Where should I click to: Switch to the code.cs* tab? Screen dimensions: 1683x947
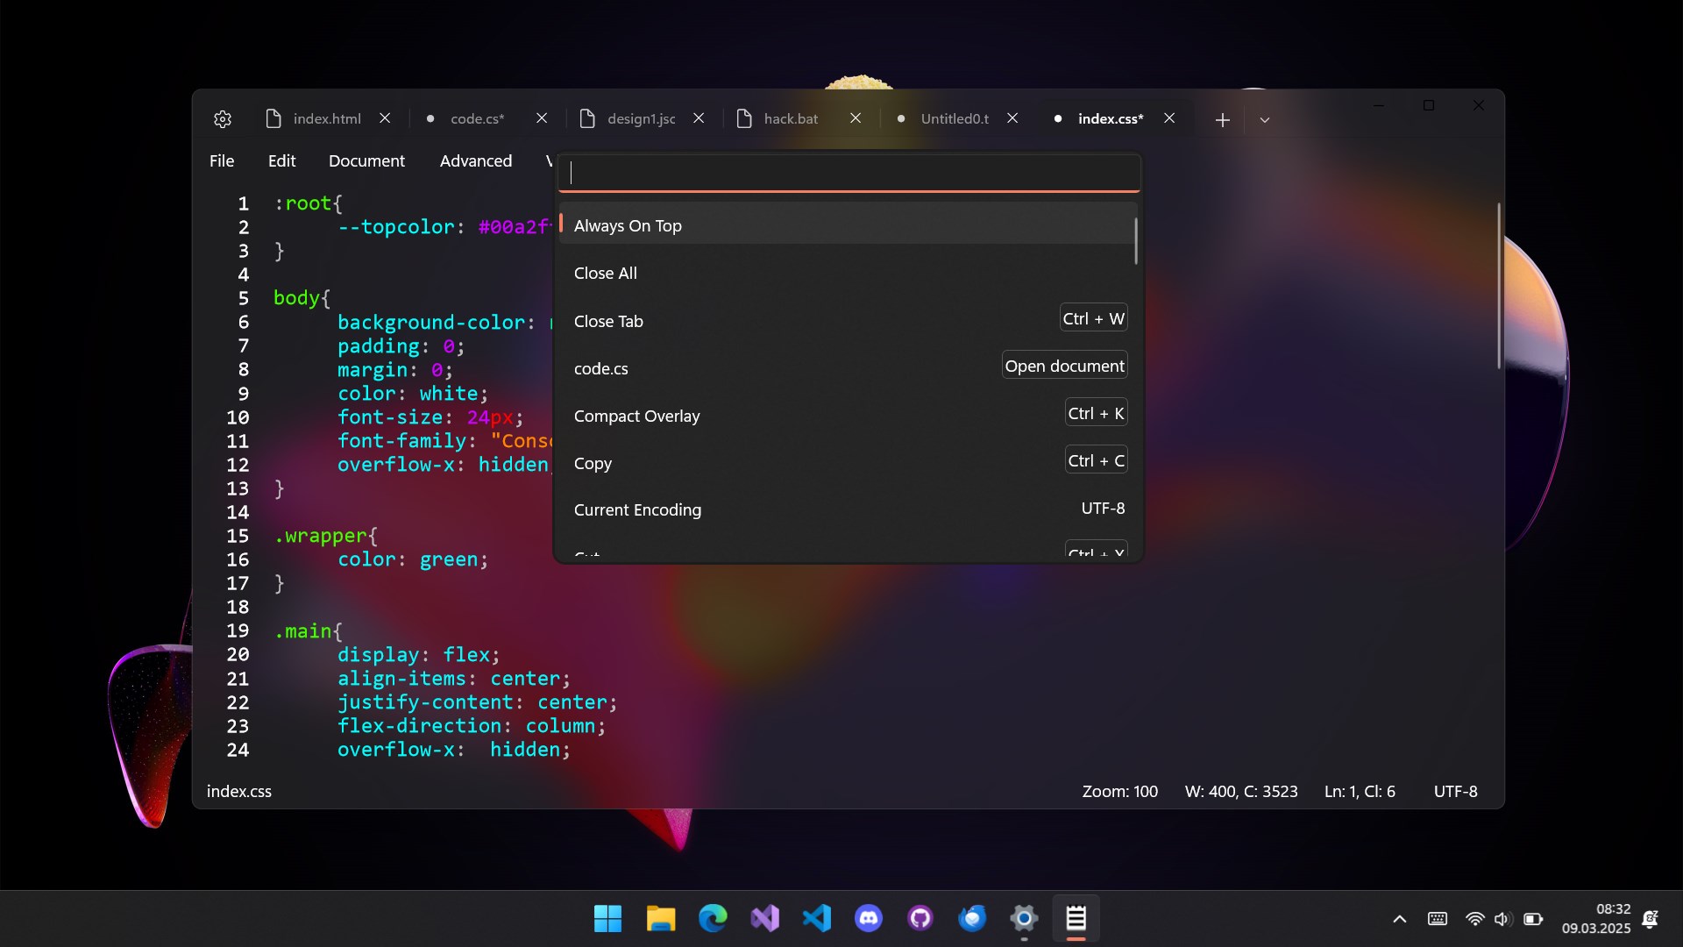tap(477, 118)
